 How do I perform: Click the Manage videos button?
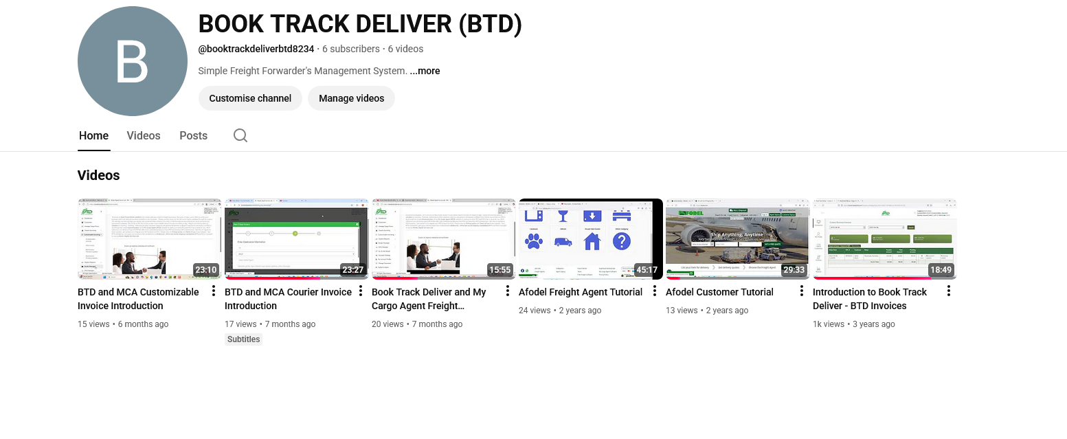pos(351,98)
